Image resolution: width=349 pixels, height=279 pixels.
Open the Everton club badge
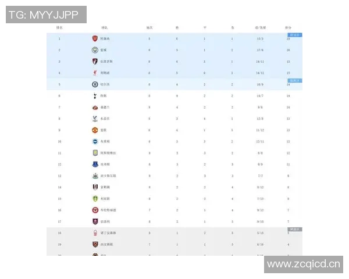(x=95, y=164)
